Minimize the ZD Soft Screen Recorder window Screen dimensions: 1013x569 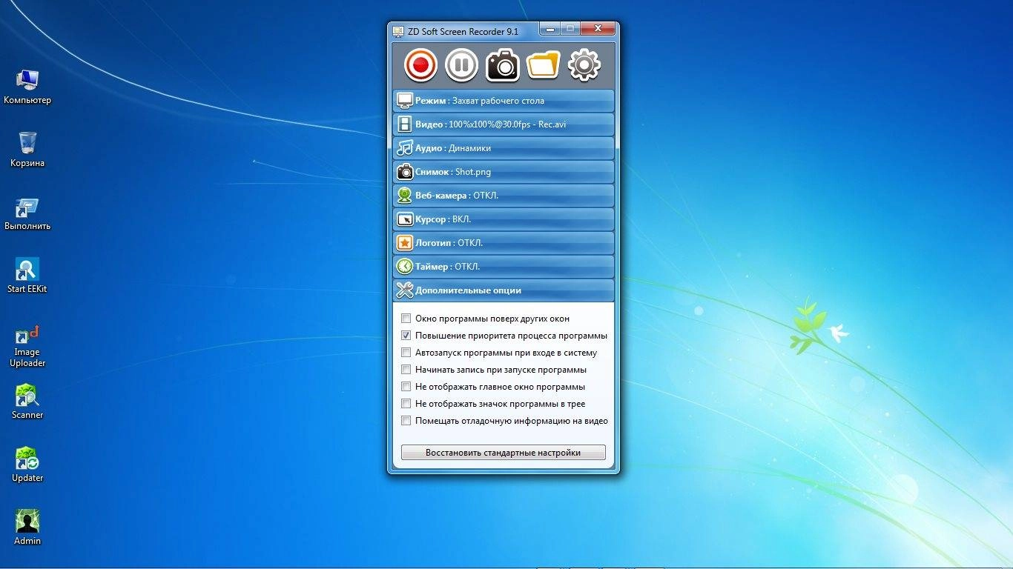(x=550, y=30)
